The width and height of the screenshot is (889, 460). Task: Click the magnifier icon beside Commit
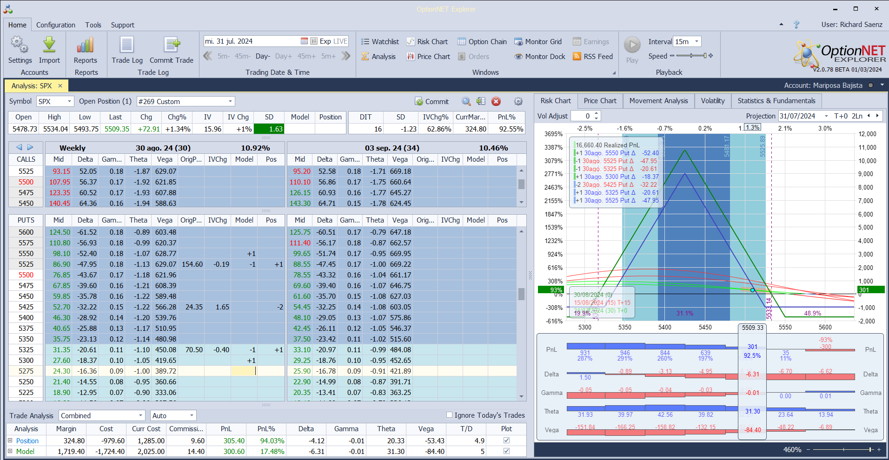tap(466, 101)
